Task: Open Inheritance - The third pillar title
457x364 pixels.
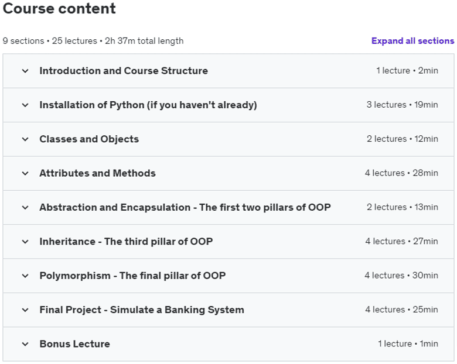Action: click(x=126, y=242)
